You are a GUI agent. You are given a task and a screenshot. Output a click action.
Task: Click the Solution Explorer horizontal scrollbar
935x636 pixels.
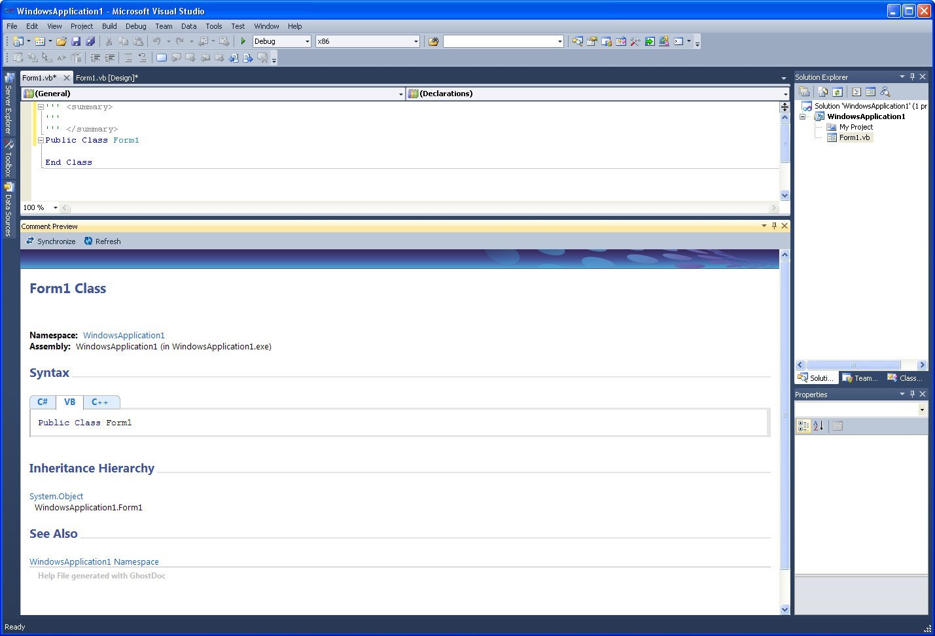coord(853,364)
